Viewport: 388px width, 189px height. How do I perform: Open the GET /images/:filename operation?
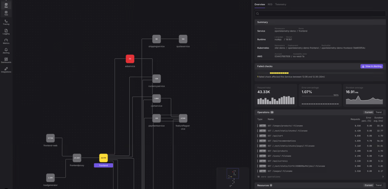click(320, 171)
